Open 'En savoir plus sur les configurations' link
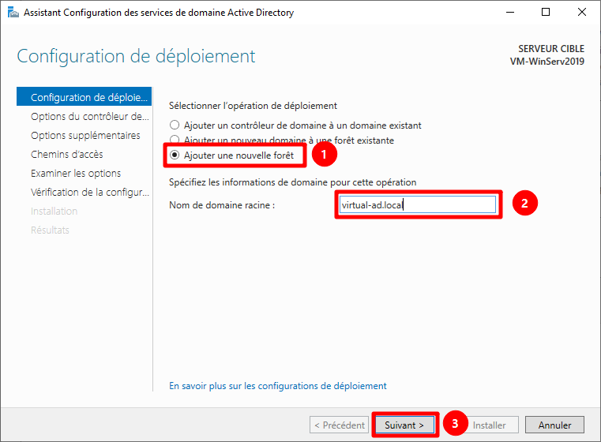Viewport: 601px width, 442px height. pyautogui.click(x=278, y=386)
